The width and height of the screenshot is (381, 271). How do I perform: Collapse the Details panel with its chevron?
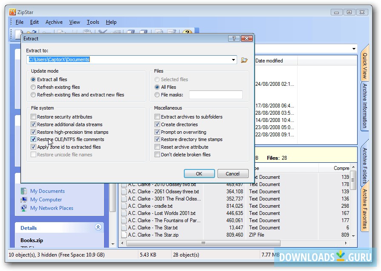point(98,228)
